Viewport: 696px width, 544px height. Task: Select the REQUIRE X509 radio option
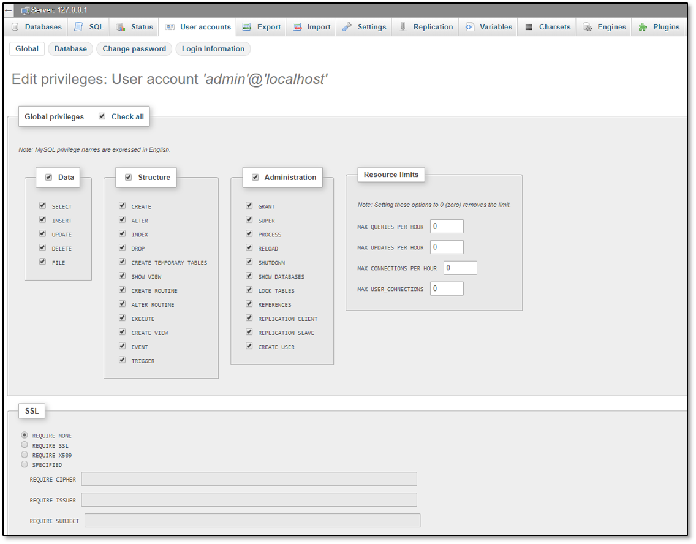(x=25, y=455)
